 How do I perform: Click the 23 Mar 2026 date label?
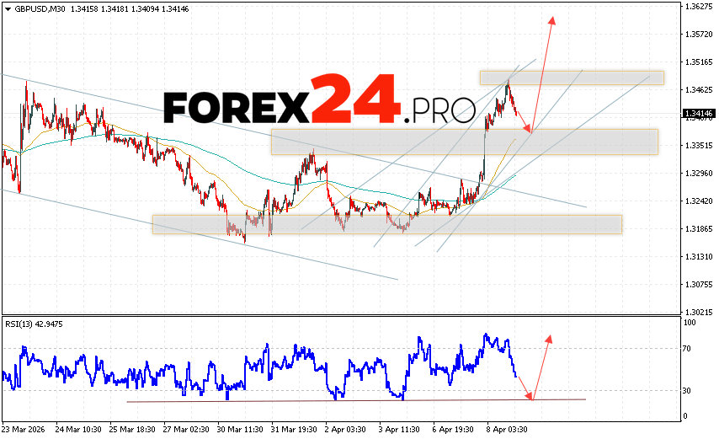tap(26, 428)
